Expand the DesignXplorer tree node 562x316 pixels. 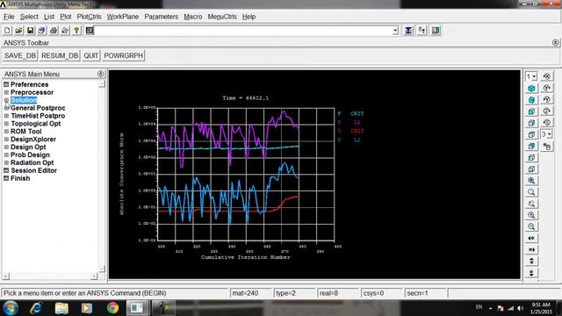click(6, 140)
